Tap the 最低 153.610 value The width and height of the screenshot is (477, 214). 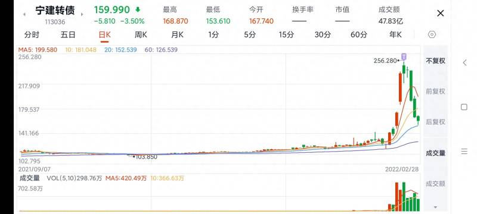[218, 21]
